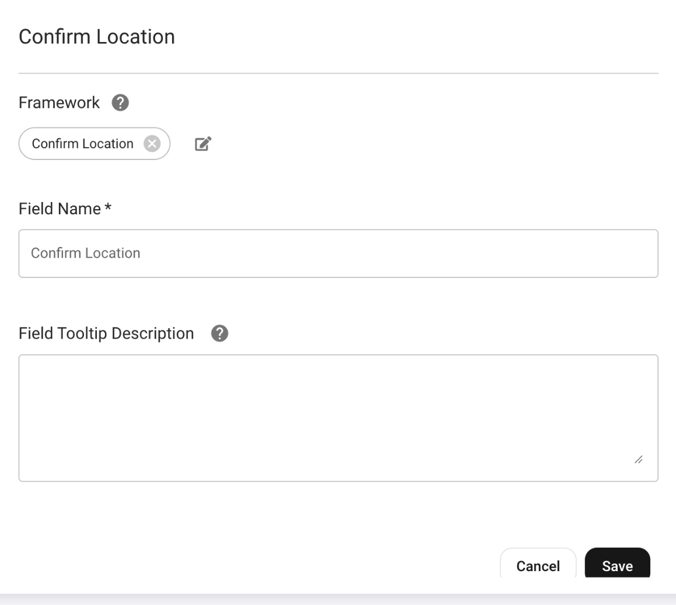Focus the Field Name input
This screenshot has width=676, height=605.
coord(338,253)
